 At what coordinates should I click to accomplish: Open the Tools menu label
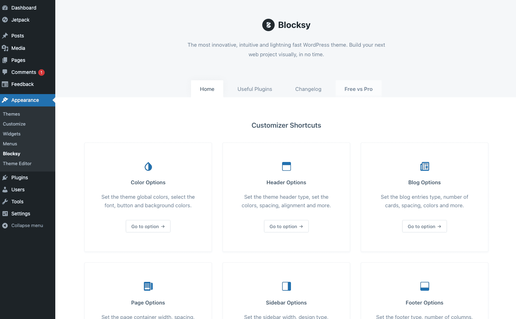click(17, 202)
